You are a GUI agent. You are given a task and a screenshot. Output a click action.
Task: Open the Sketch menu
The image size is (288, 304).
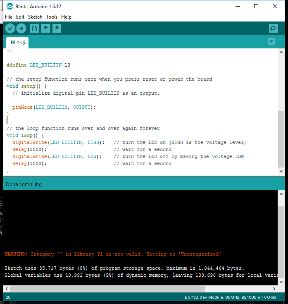pyautogui.click(x=35, y=17)
